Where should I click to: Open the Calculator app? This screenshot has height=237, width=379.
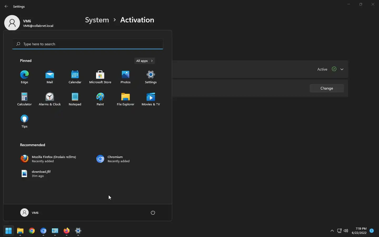click(24, 99)
